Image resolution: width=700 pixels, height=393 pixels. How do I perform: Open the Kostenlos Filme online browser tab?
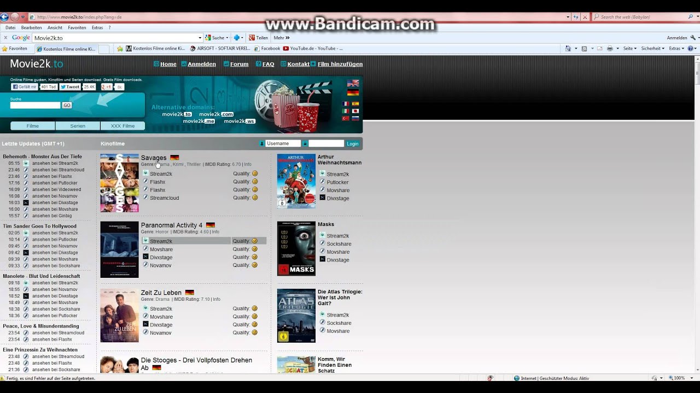pyautogui.click(x=66, y=49)
